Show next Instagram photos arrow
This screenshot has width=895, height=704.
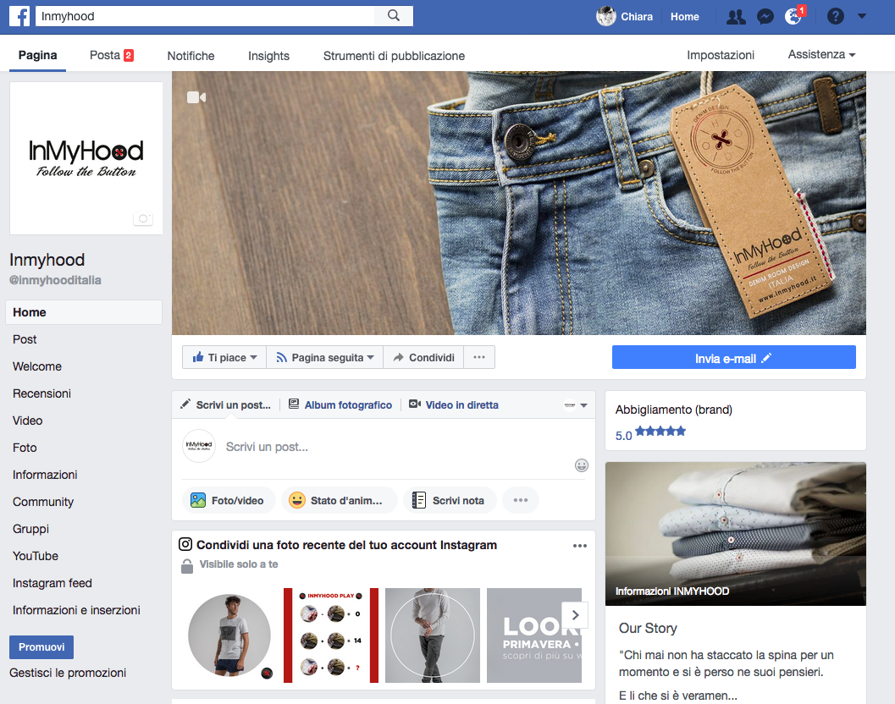[576, 615]
